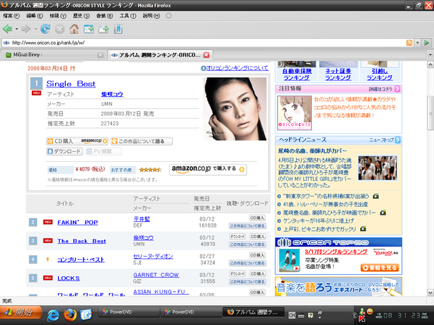Open the FAKIN' POP title link
Screen dimensions: 434x325
[77, 222]
